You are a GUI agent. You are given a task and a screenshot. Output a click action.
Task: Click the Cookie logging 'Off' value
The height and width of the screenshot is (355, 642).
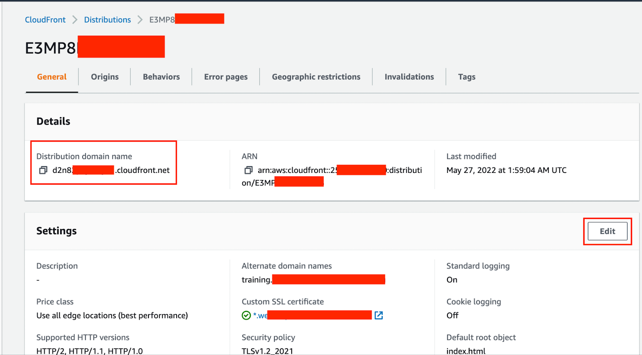pos(452,315)
